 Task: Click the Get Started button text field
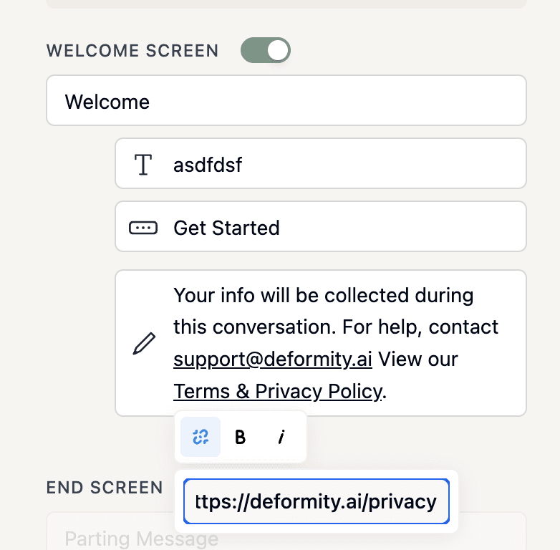point(344,228)
